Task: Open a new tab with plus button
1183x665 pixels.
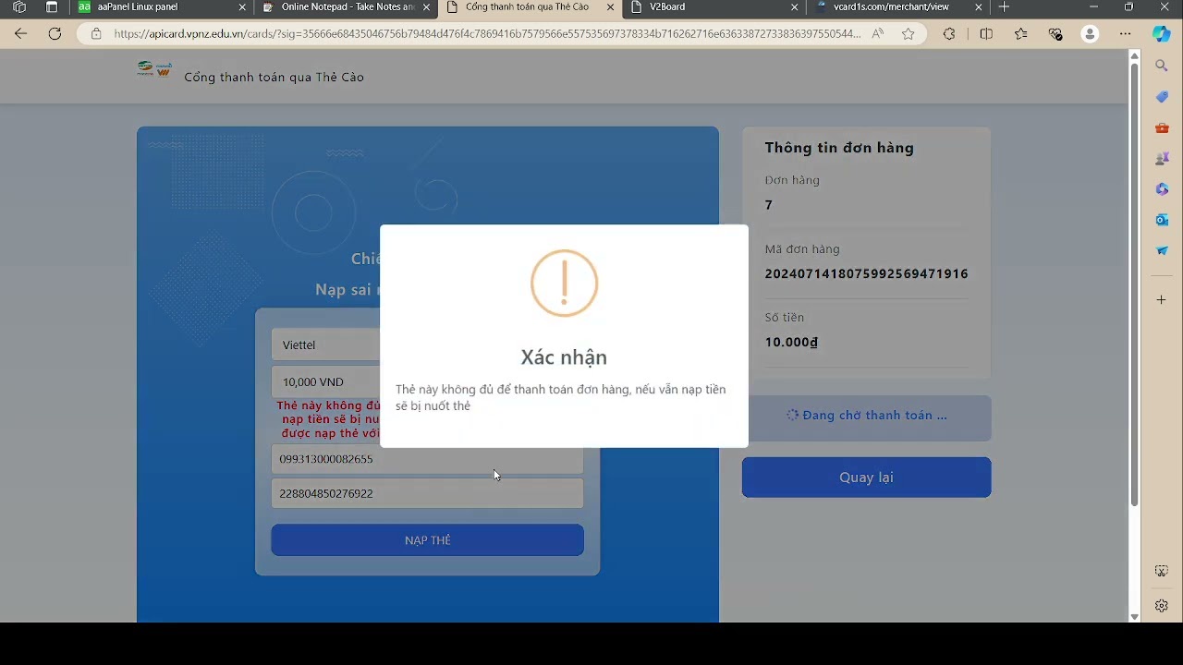Action: pos(1005,6)
